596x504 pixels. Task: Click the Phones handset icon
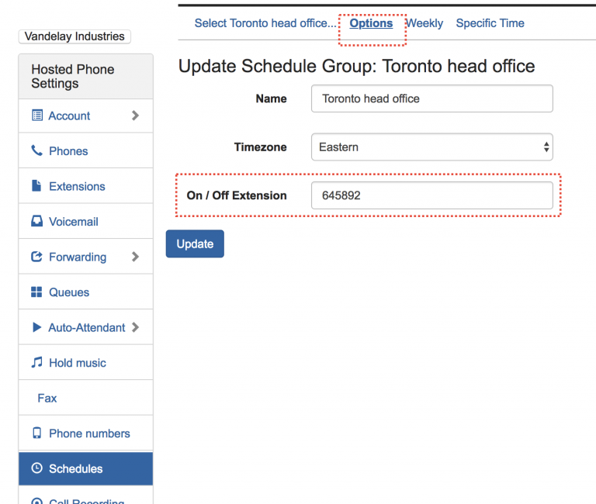point(36,150)
